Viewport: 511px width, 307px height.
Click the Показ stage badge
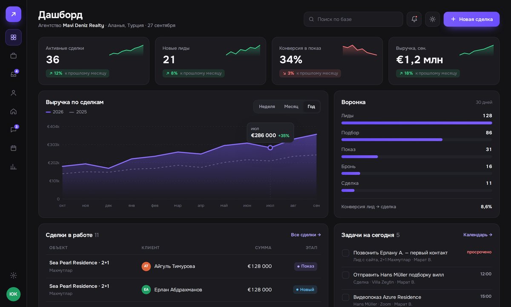(306, 266)
